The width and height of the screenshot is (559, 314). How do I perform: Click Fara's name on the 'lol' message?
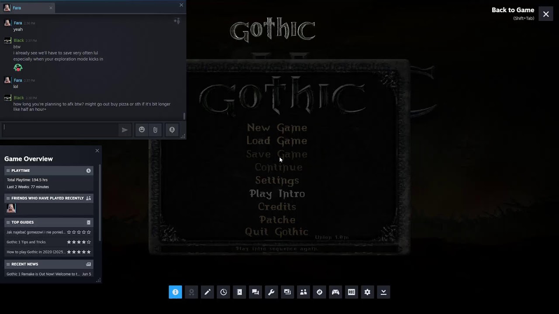(17, 80)
